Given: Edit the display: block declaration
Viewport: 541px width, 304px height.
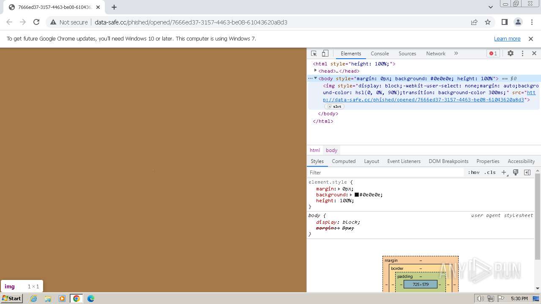Looking at the screenshot, I should pyautogui.click(x=338, y=222).
